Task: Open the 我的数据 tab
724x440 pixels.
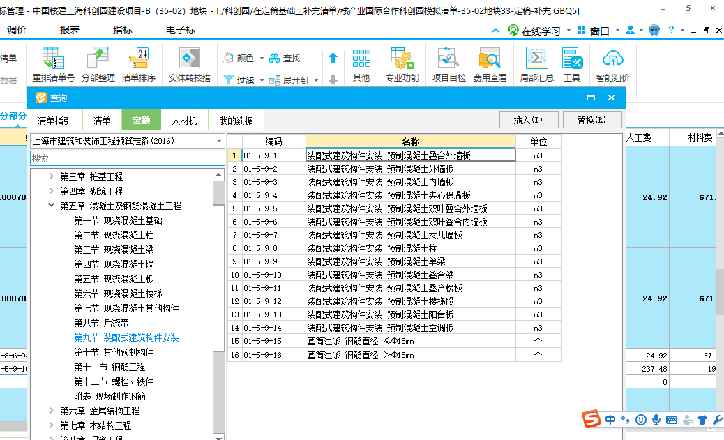Action: 236,121
